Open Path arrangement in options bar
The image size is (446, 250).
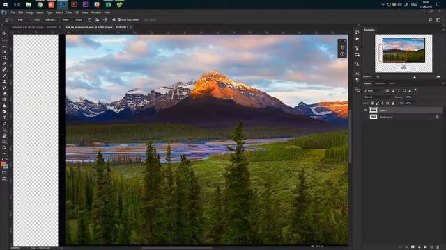105,20
